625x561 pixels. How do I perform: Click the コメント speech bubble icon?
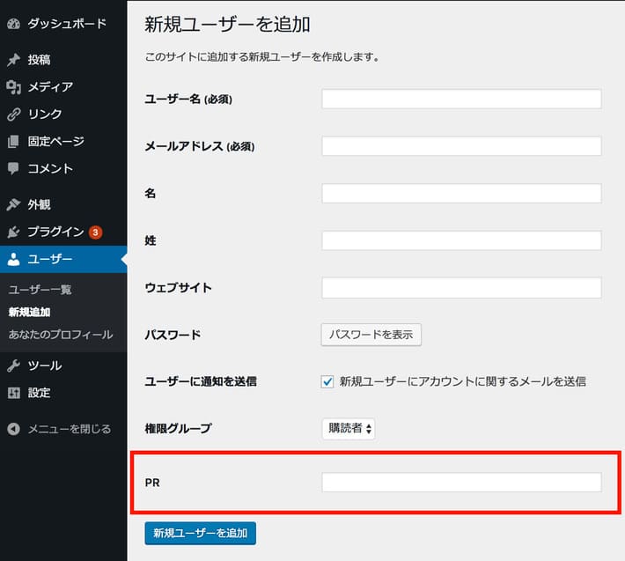coord(13,168)
